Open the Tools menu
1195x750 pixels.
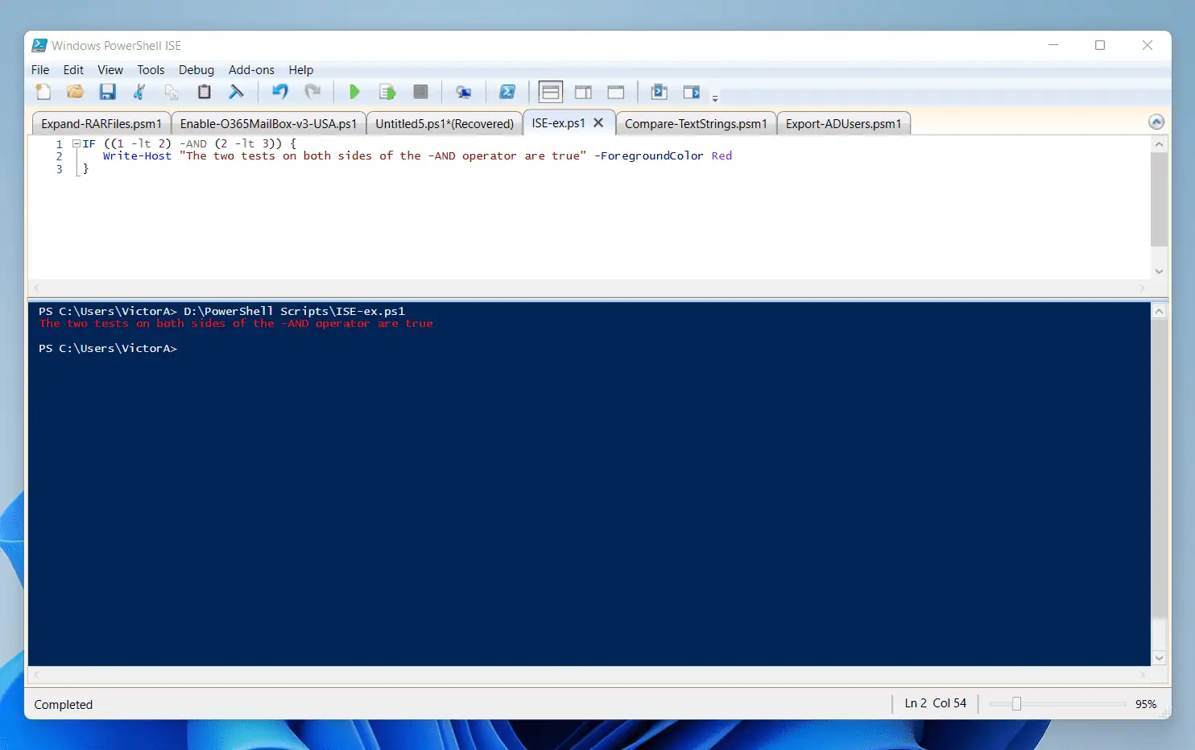151,70
